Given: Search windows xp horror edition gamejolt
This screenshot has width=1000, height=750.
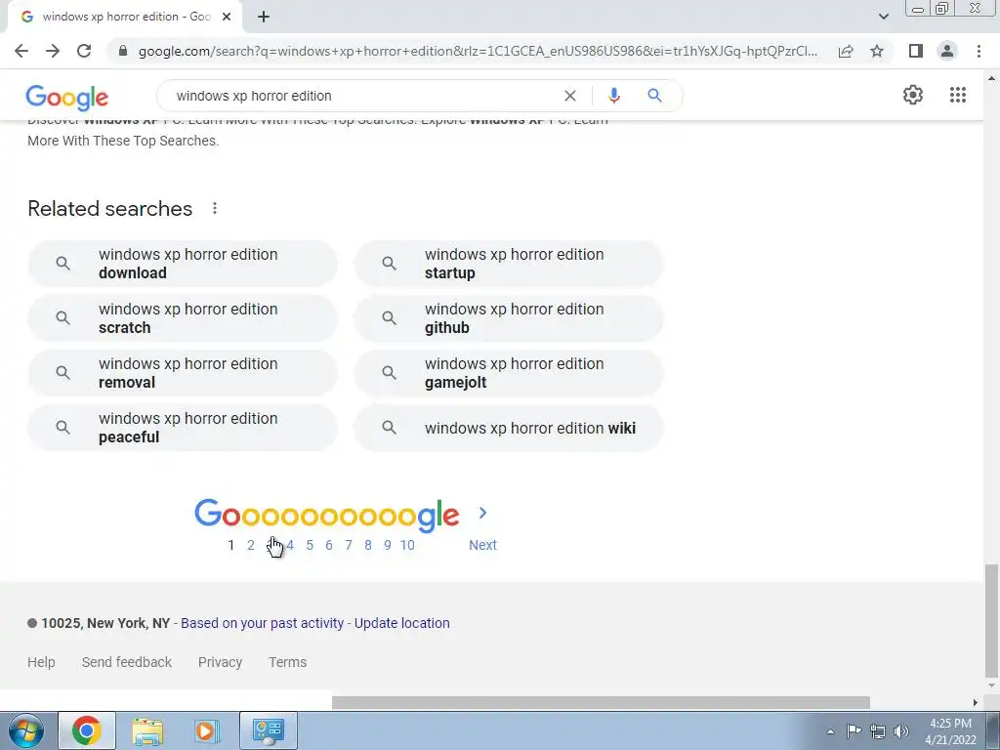Looking at the screenshot, I should (x=509, y=373).
